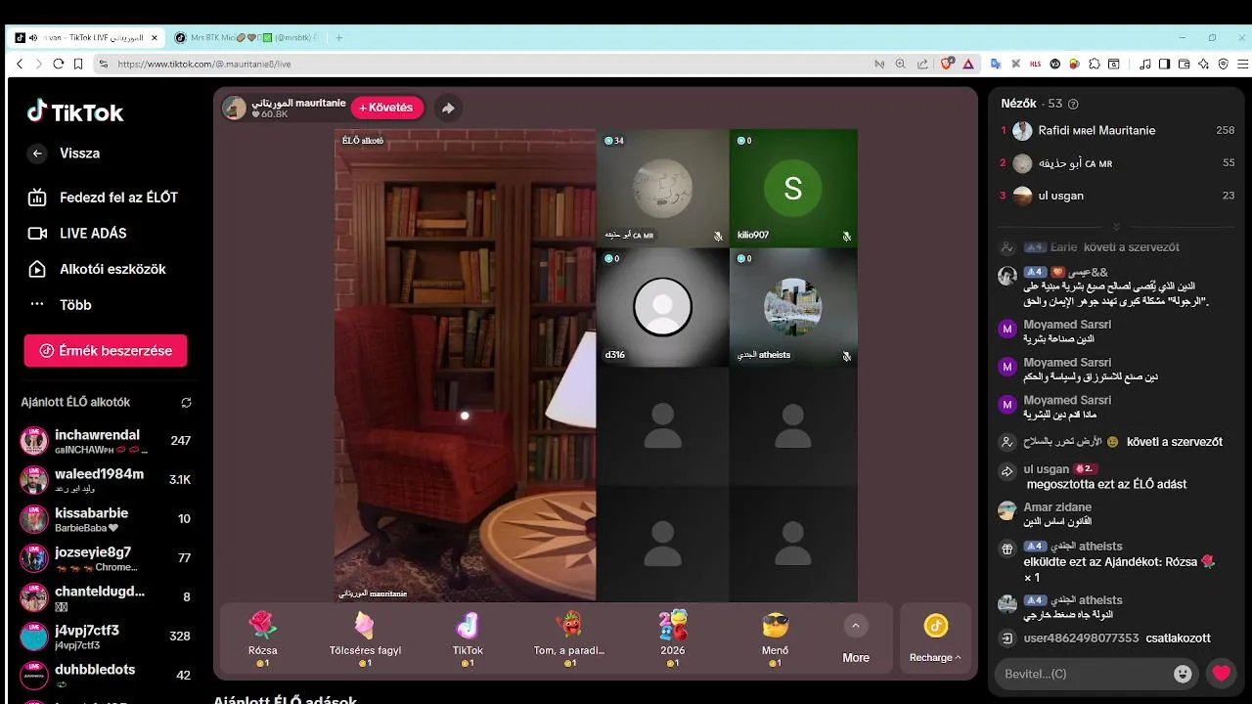
Task: Open a new browser tab
Action: point(339,37)
